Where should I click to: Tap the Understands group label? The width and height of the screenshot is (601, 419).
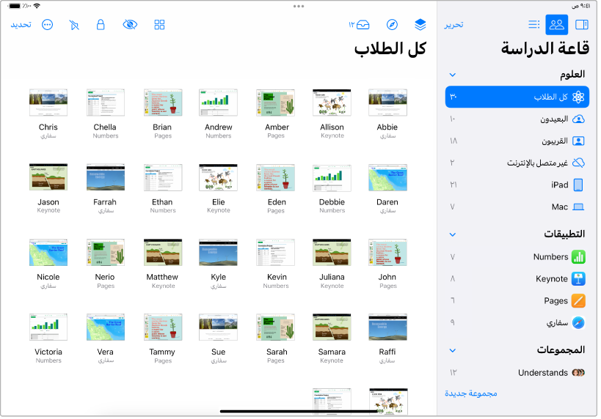[x=543, y=373]
